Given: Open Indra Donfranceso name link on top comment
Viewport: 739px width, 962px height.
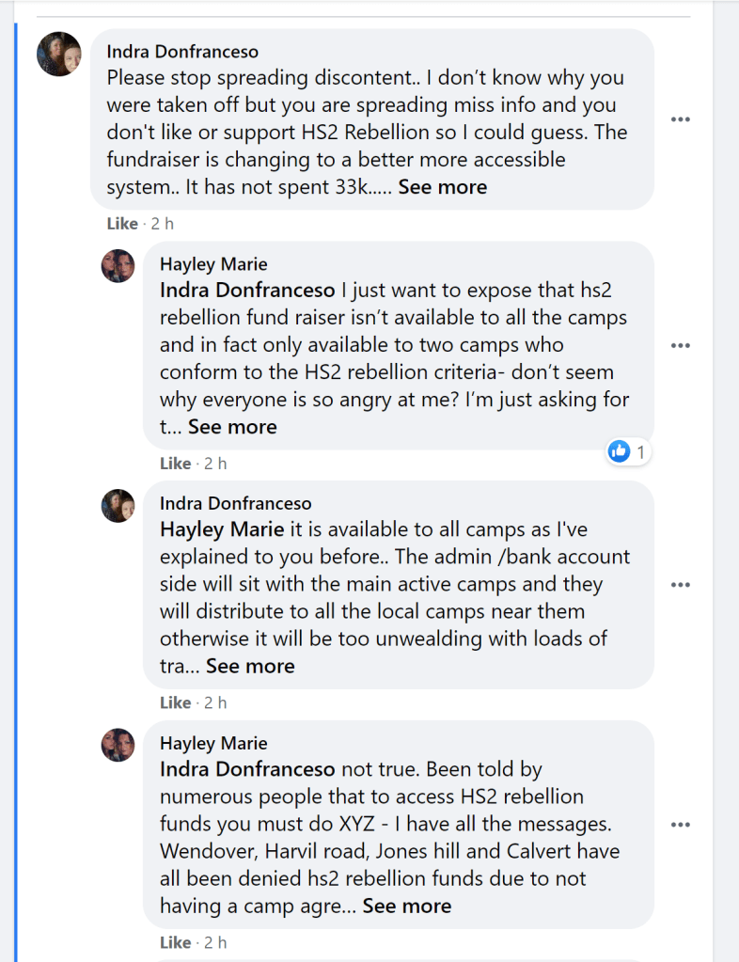Looking at the screenshot, I should click(x=182, y=51).
